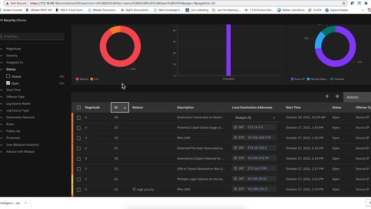Open the QRadar Console bookmark
This screenshot has width=371, height=209.
[11, 10]
